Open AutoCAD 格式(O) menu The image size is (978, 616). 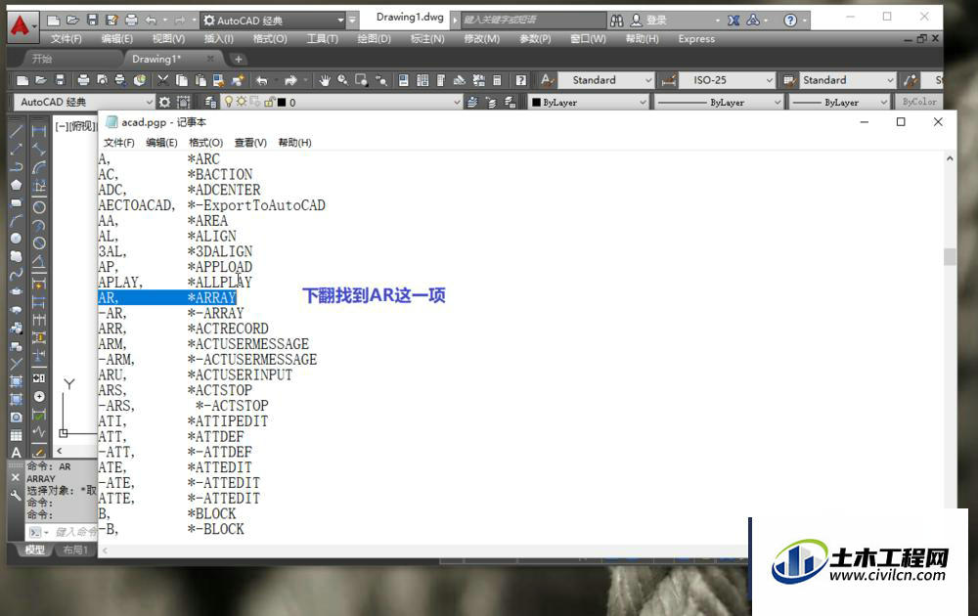coord(270,39)
